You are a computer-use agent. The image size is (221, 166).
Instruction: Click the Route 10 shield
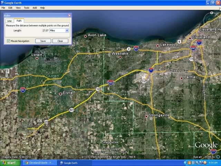pos(98,89)
